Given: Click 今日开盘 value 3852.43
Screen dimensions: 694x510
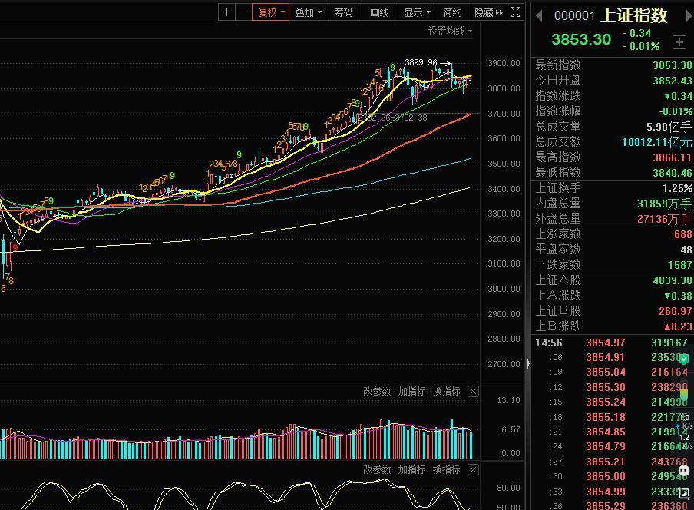Looking at the screenshot, I should [672, 81].
